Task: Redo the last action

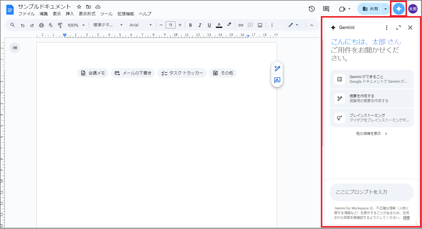Action: 32,25
